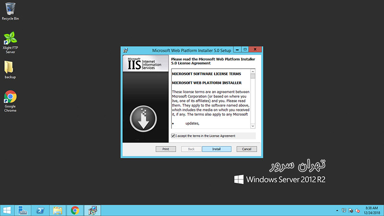Screen dimensions: 384x216
Task: Click the Install button
Action: tap(216, 149)
